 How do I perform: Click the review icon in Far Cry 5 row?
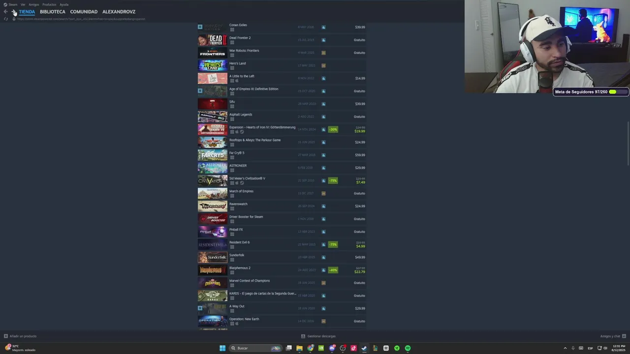323,155
